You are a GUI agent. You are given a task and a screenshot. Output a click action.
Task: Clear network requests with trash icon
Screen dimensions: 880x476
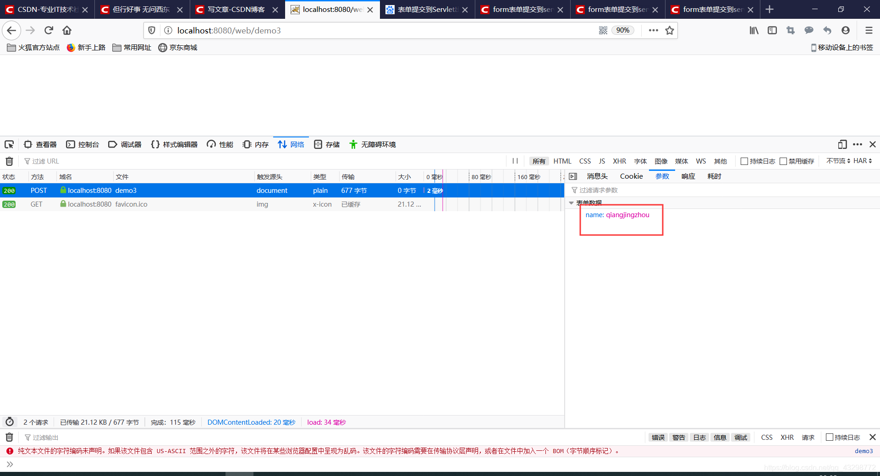9,161
